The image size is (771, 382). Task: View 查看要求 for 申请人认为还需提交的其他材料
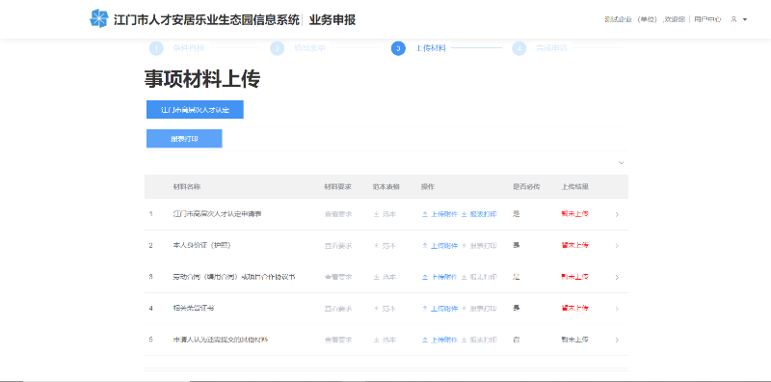tap(338, 341)
